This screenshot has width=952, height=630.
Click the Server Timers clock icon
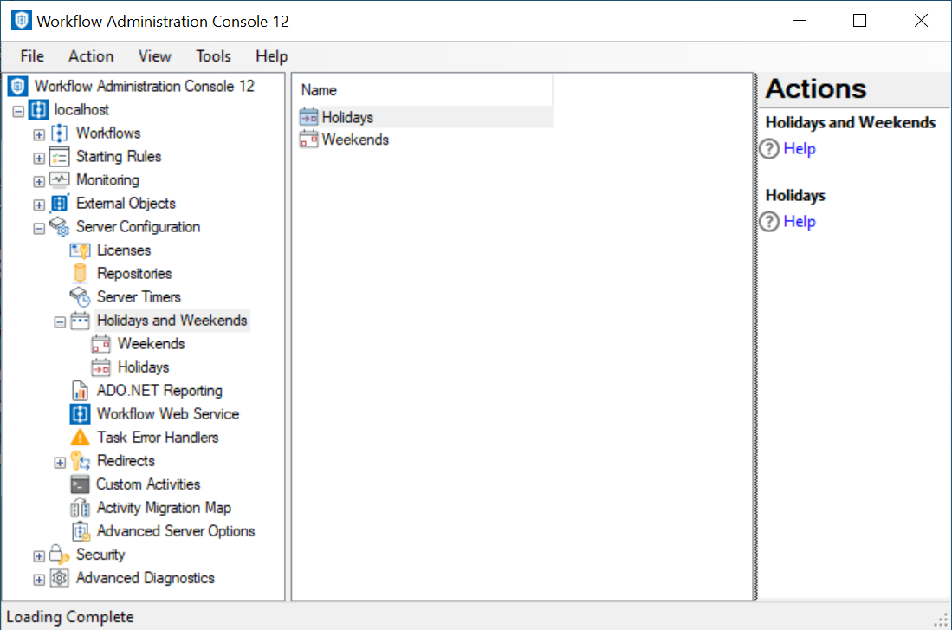point(81,297)
